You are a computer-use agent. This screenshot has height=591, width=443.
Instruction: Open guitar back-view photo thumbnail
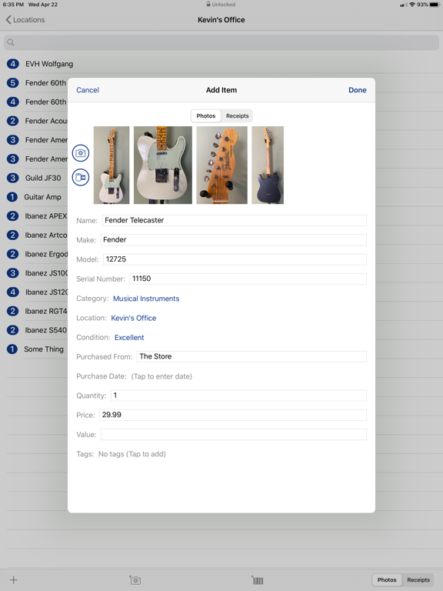[x=268, y=165]
